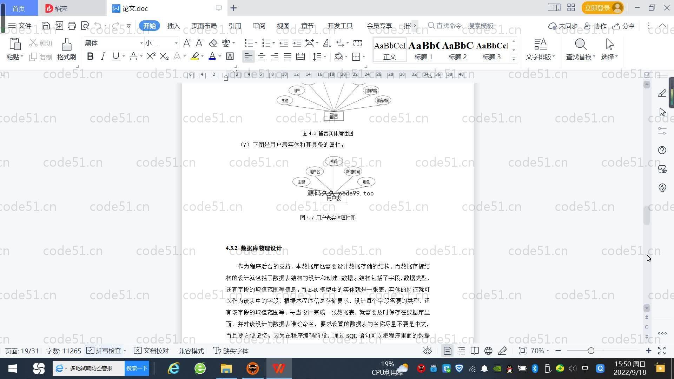Click the settings sliders icon in sidebar
674x379 pixels.
coord(662,131)
